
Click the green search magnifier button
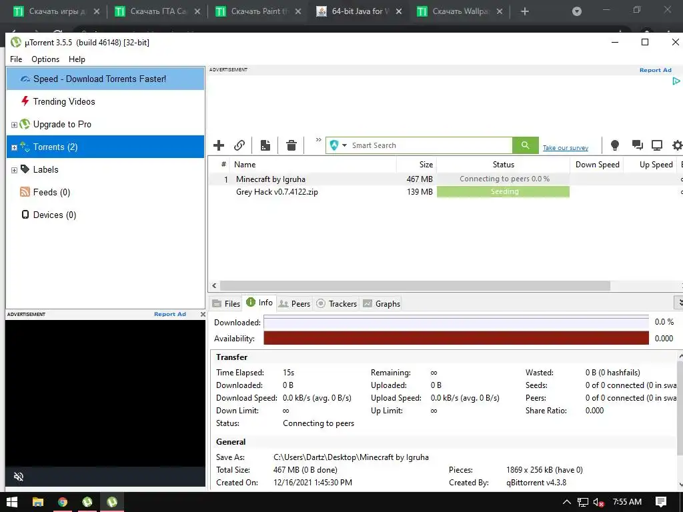[526, 145]
